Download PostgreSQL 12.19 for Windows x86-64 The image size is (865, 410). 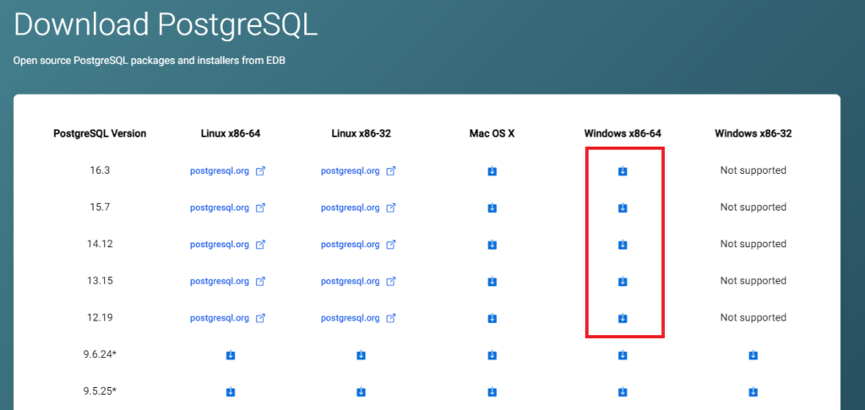623,318
